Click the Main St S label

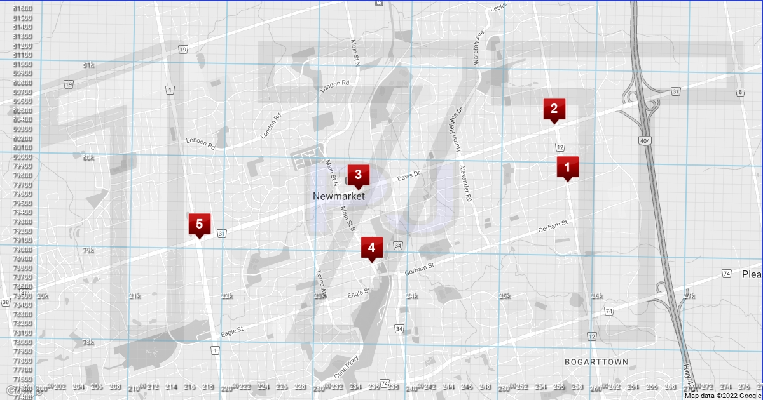point(347,218)
